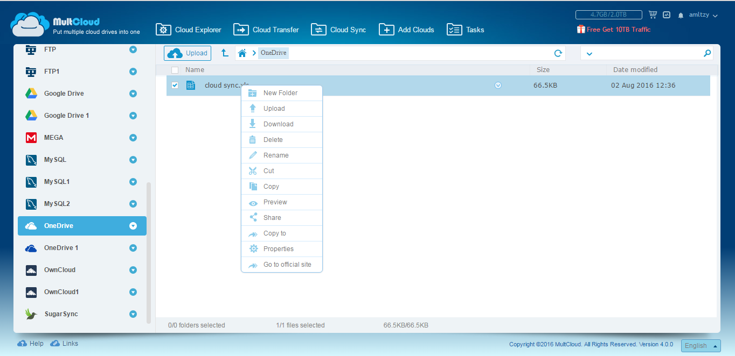Click the up one level arrow icon

(x=225, y=53)
